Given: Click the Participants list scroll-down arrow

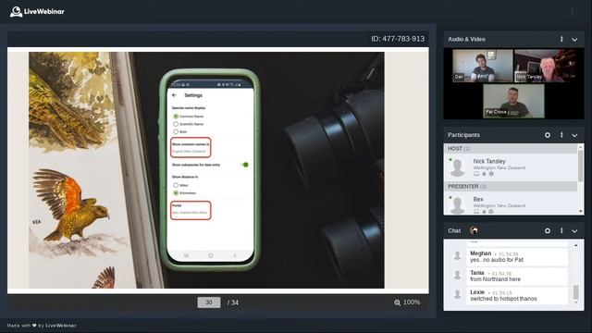Looking at the screenshot, I should 581,212.
